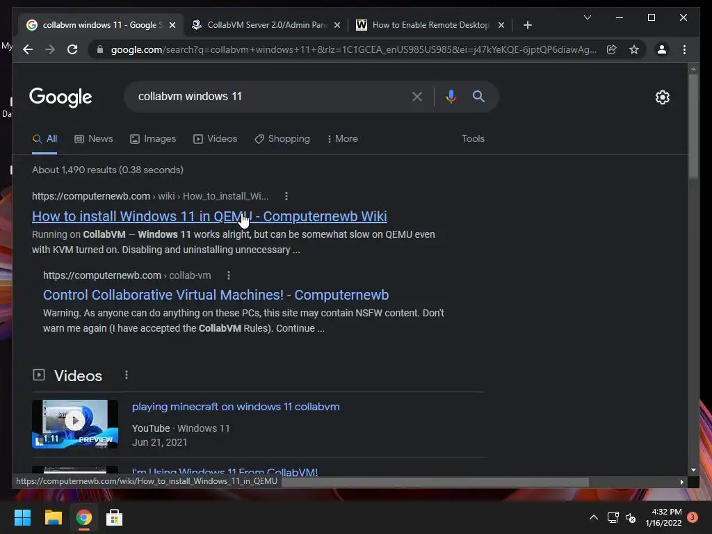Open Microsoft Store from the taskbar
This screenshot has height=534, width=712.
click(x=115, y=517)
